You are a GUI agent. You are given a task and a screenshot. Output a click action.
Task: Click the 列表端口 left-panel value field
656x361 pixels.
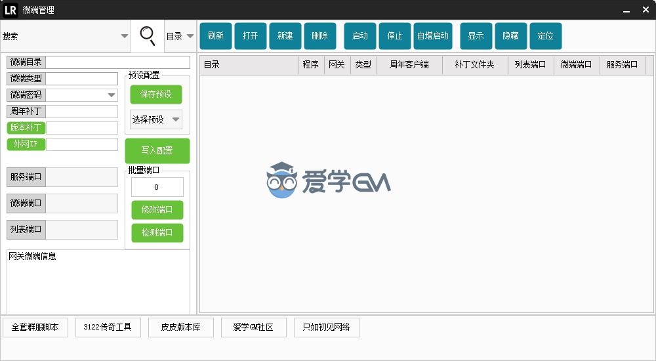point(81,230)
